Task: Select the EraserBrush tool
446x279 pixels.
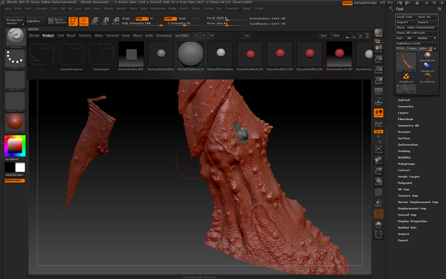Action: [427, 78]
